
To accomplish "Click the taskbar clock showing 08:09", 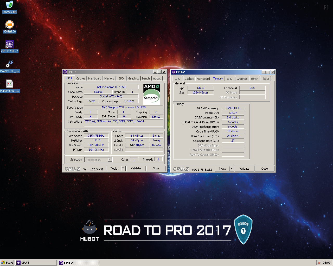I will click(326, 263).
